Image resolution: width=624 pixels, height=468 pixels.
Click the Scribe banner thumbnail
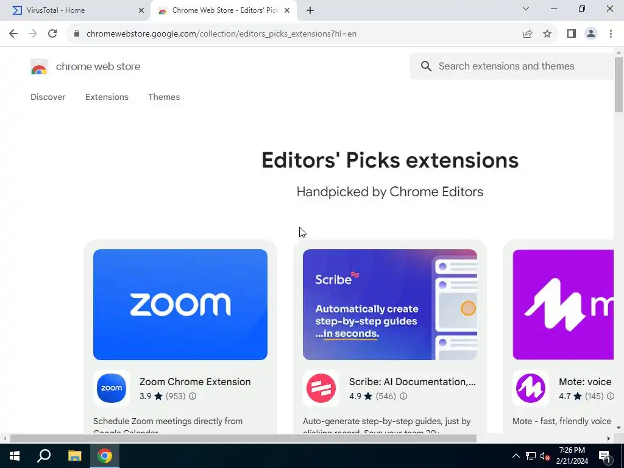pyautogui.click(x=390, y=305)
